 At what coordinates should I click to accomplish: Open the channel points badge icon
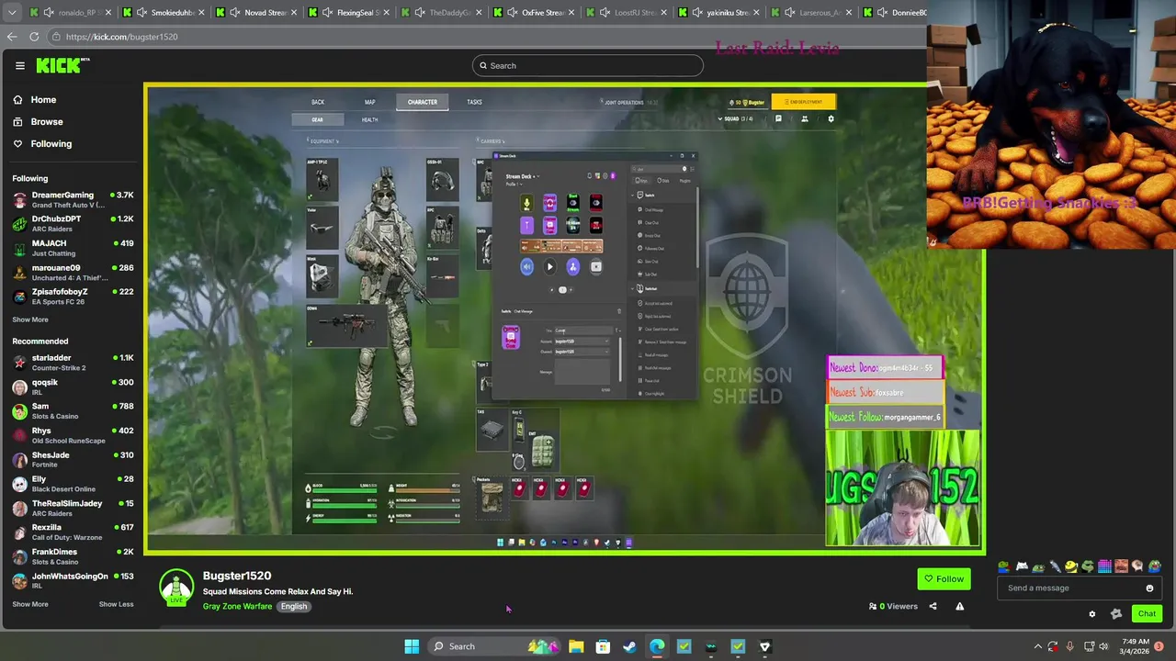(1116, 614)
